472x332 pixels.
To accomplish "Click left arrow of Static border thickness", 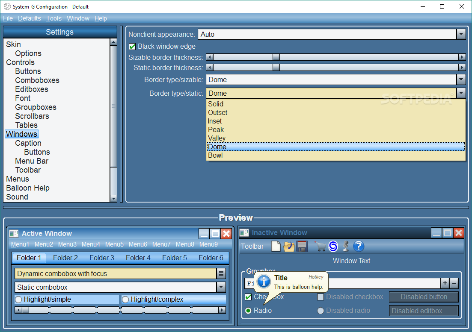I will pos(210,68).
